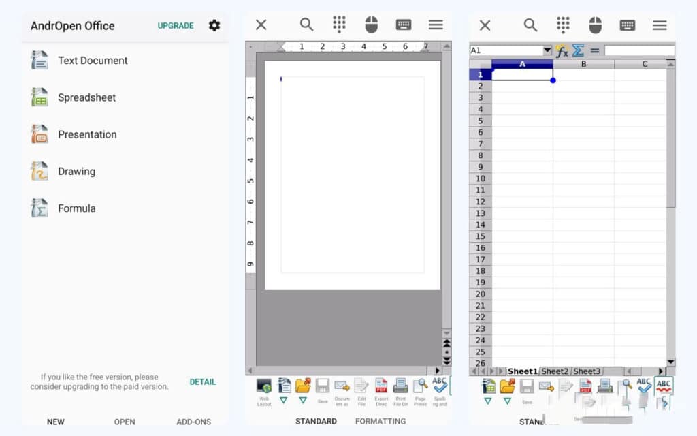The height and width of the screenshot is (436, 697).
Task: Expand Open file dropdown arrow in Writer
Action: [x=303, y=401]
